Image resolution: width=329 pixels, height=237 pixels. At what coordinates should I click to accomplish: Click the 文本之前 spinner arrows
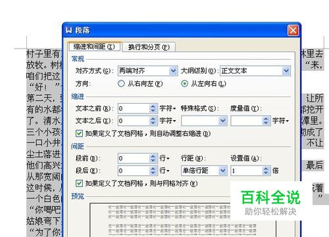[153, 108]
